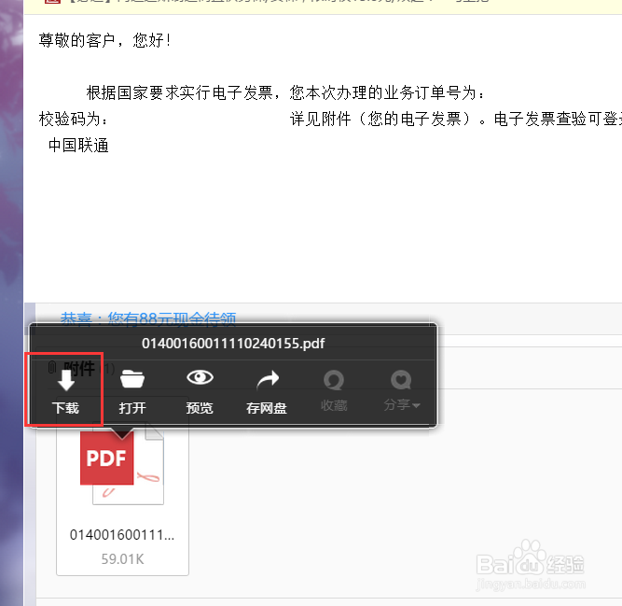Click the 59.01K file size text
The image size is (622, 606).
pyautogui.click(x=122, y=559)
